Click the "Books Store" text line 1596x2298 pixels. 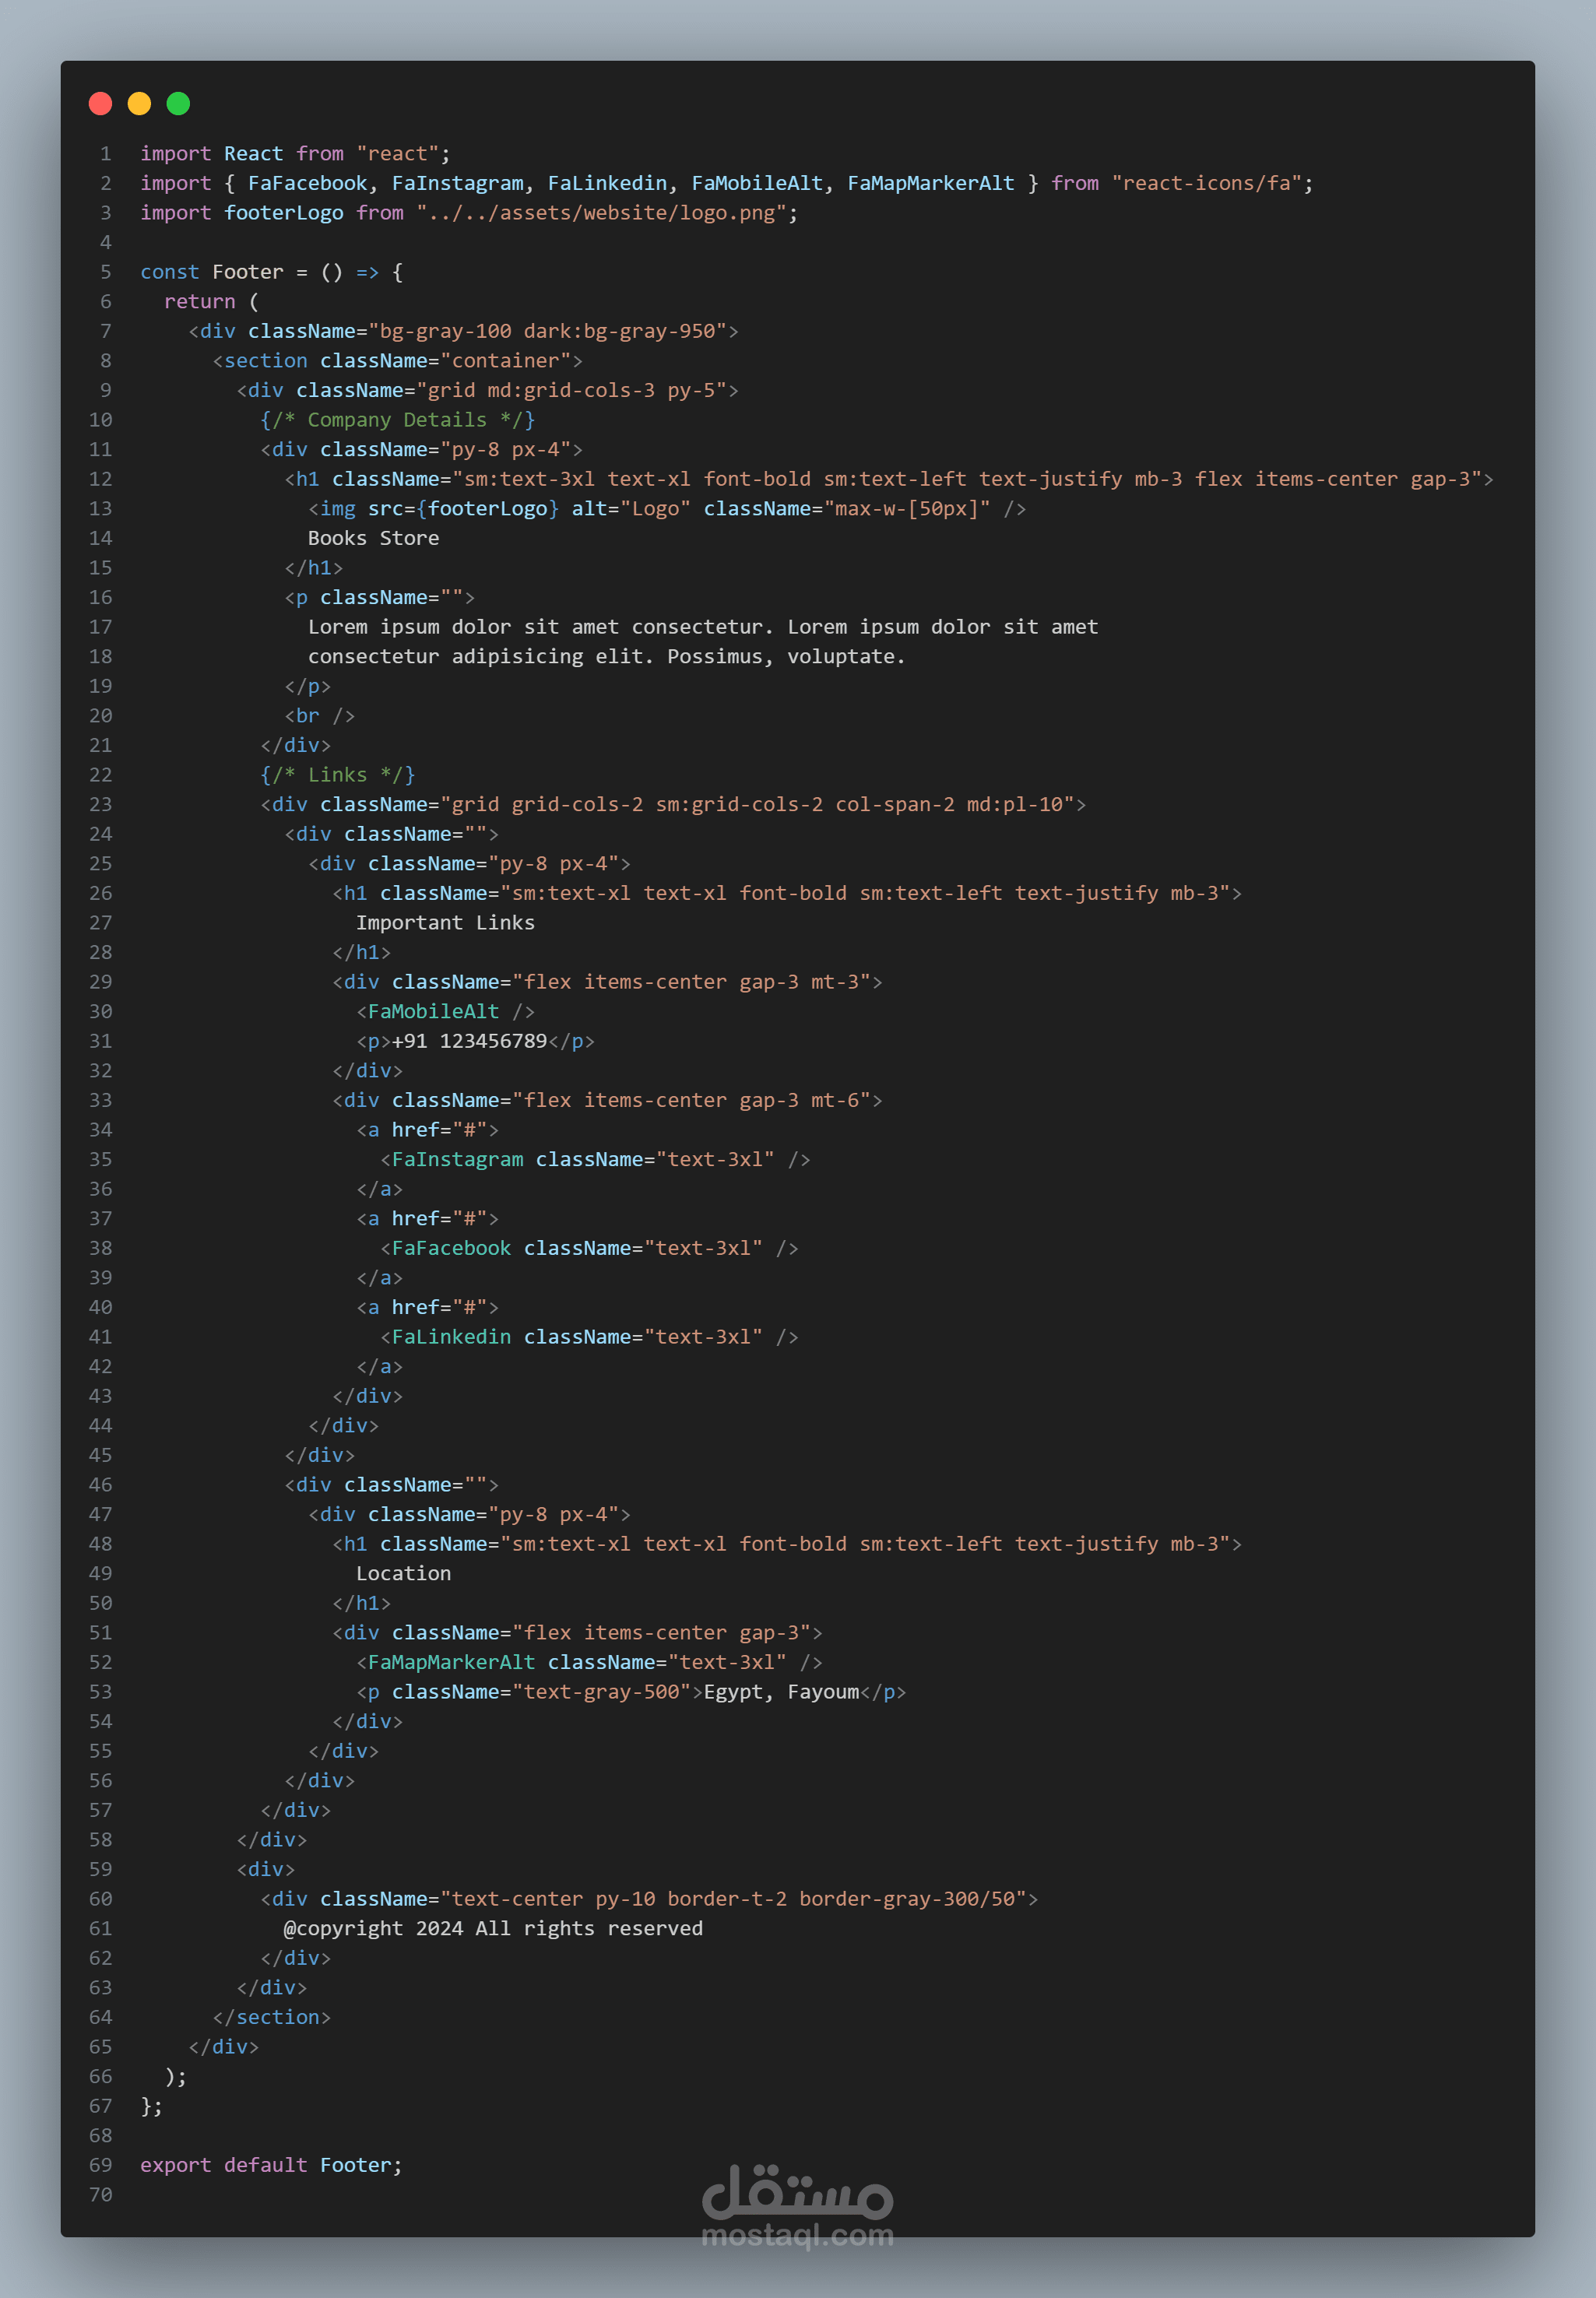coord(373,538)
